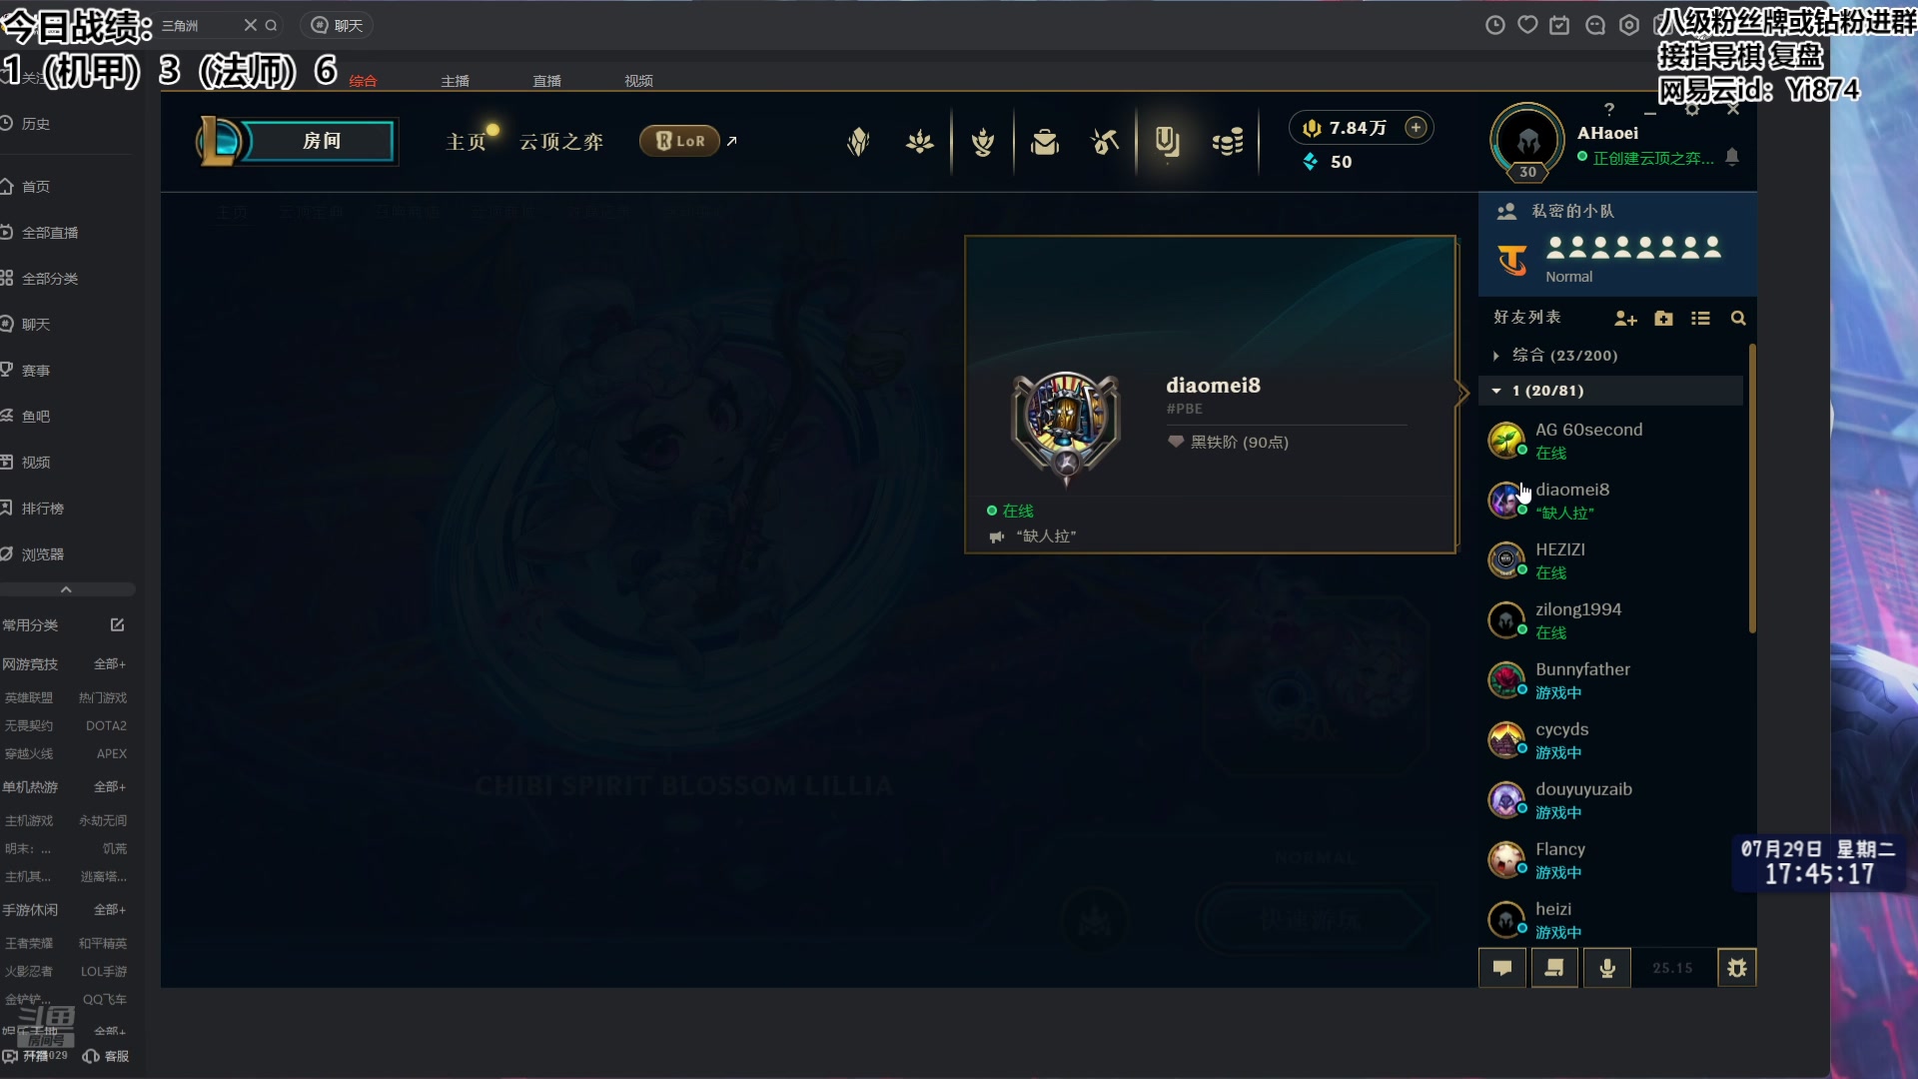Click the new friend folder icon
Viewport: 1918px width, 1079px height.
pos(1663,318)
